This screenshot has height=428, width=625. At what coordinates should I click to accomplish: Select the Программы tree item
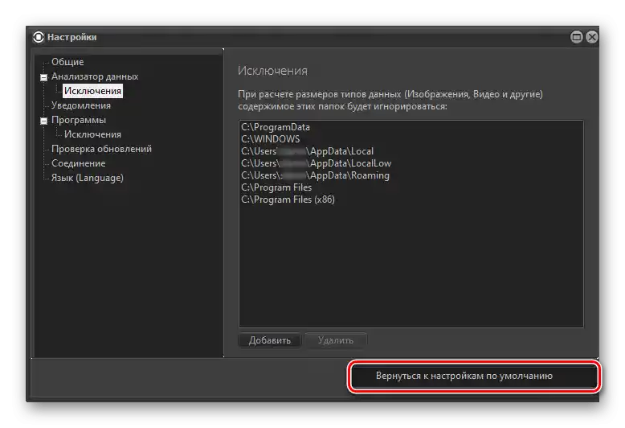pos(79,120)
